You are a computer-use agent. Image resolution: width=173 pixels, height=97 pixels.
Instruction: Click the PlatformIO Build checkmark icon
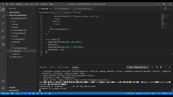click(21, 93)
